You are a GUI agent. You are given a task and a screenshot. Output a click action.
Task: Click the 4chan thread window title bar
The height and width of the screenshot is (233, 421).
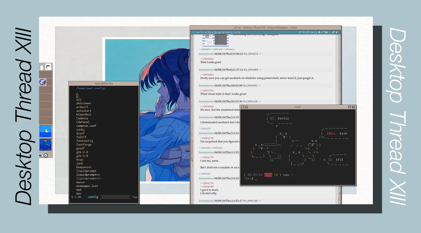click(x=265, y=28)
